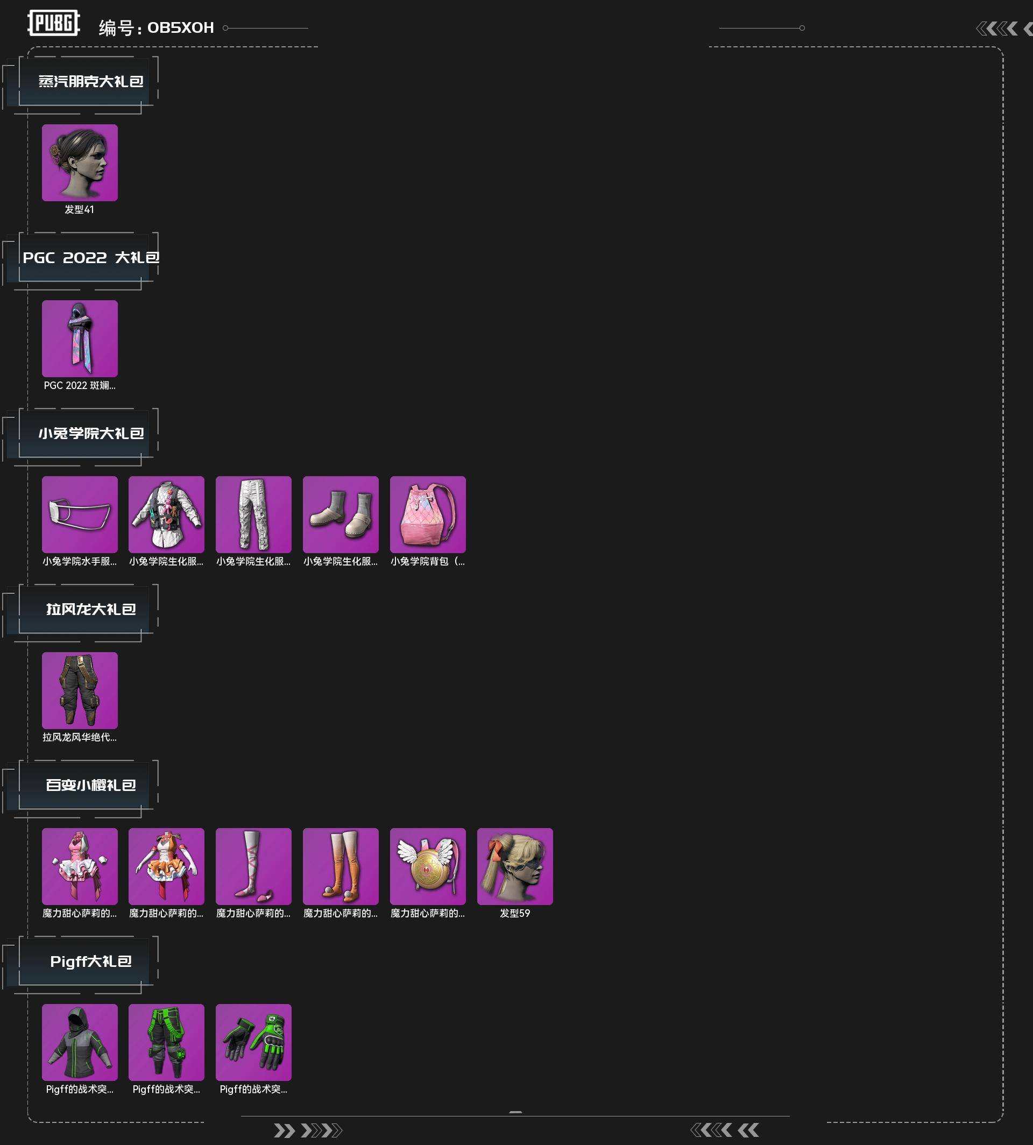Click the Pigff大礼包 header label
This screenshot has width=1033, height=1145.
coord(91,962)
